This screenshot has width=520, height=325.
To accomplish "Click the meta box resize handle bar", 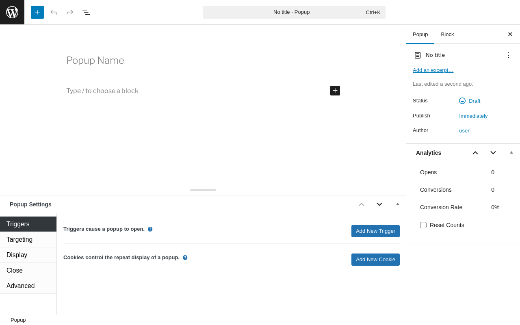I will 203,190.
